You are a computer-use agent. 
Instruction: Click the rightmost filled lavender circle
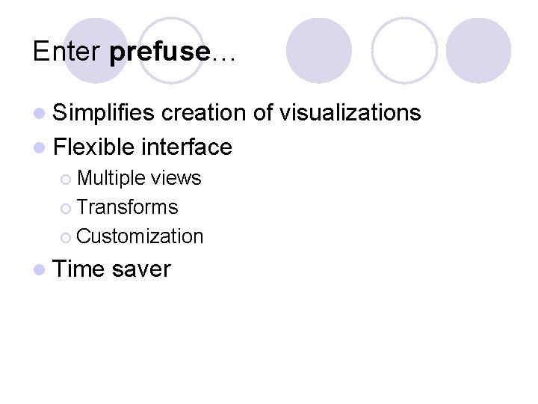point(478,50)
